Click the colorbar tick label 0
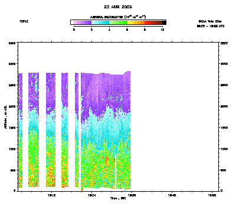The width and height of the screenshot is (236, 213). point(74,30)
